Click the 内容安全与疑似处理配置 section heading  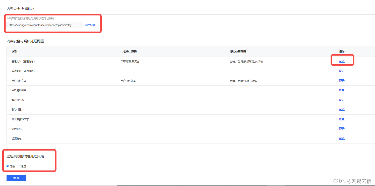(x=25, y=41)
